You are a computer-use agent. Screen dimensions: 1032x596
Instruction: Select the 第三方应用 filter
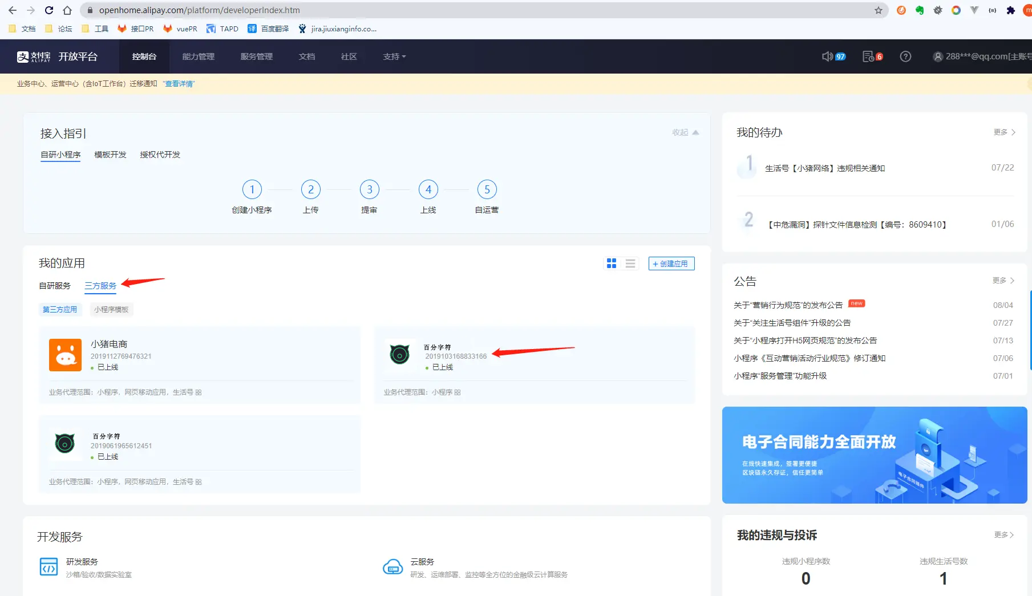60,309
